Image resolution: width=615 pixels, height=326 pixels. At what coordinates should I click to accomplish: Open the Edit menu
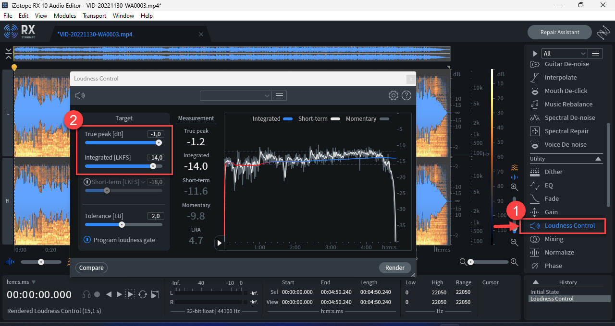[24, 15]
